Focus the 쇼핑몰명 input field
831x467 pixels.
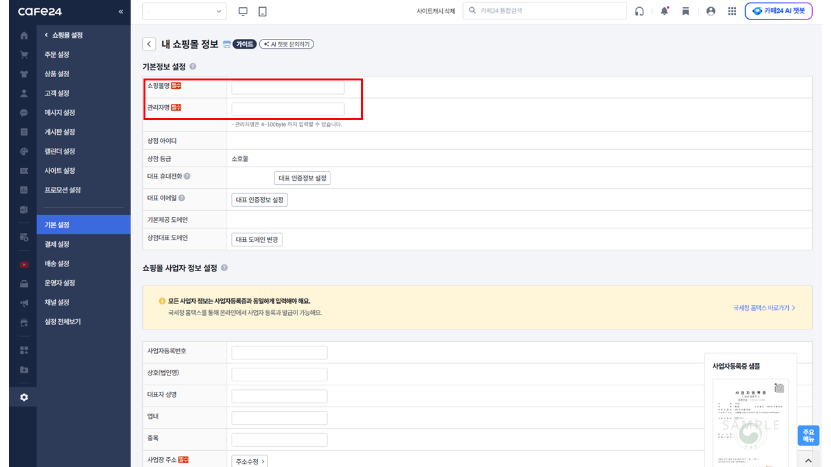pyautogui.click(x=288, y=88)
